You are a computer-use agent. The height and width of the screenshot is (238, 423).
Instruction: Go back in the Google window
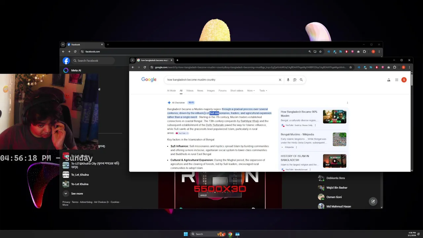click(133, 67)
